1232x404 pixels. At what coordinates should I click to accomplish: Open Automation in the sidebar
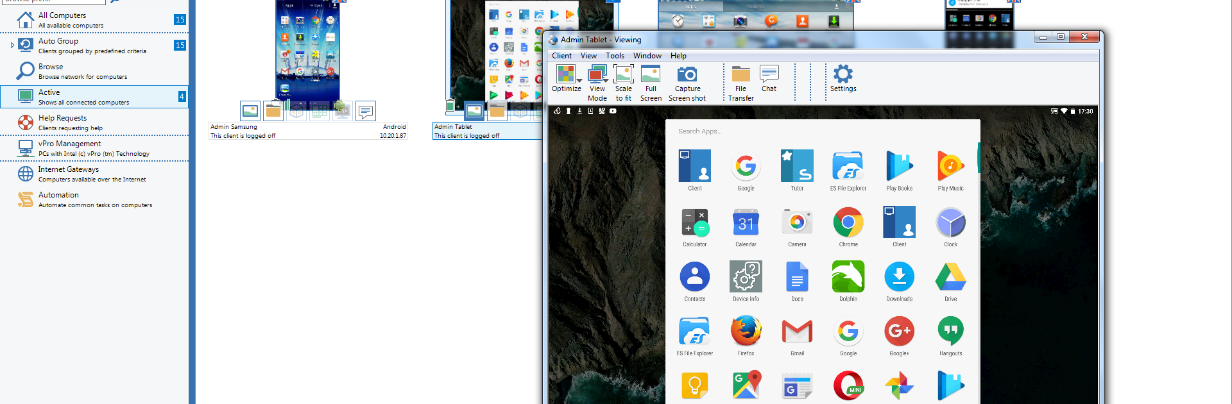click(94, 199)
